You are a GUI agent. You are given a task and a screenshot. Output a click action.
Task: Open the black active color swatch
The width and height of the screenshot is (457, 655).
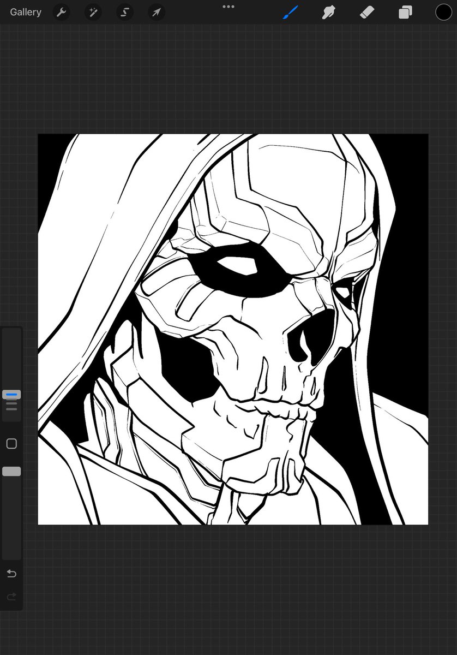443,12
